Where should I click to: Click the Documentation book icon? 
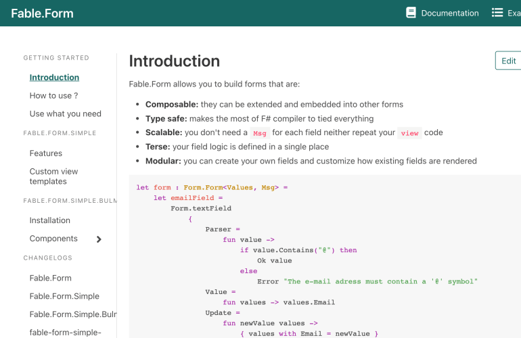pyautogui.click(x=411, y=13)
